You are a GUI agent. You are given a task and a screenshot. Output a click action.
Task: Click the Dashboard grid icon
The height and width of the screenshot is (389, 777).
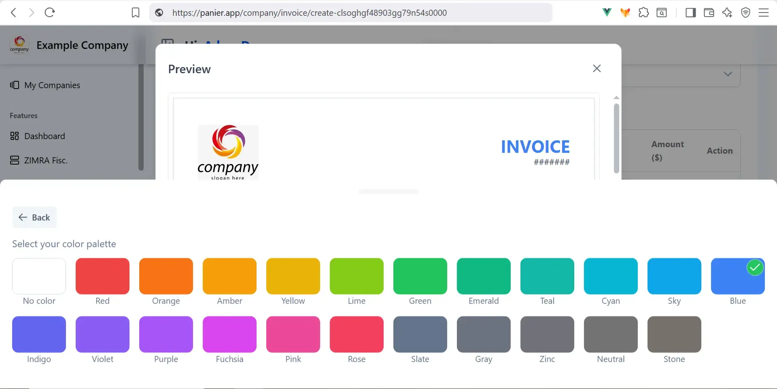(15, 136)
